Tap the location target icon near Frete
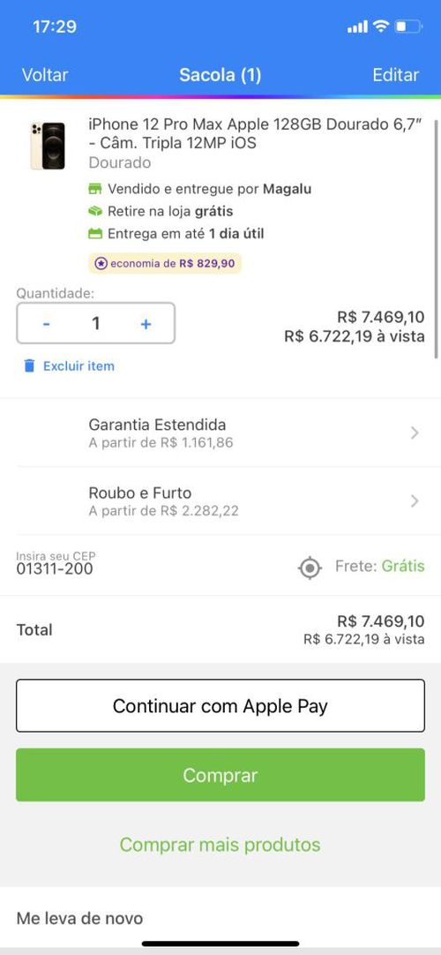Viewport: 441px width, 955px height. (310, 568)
